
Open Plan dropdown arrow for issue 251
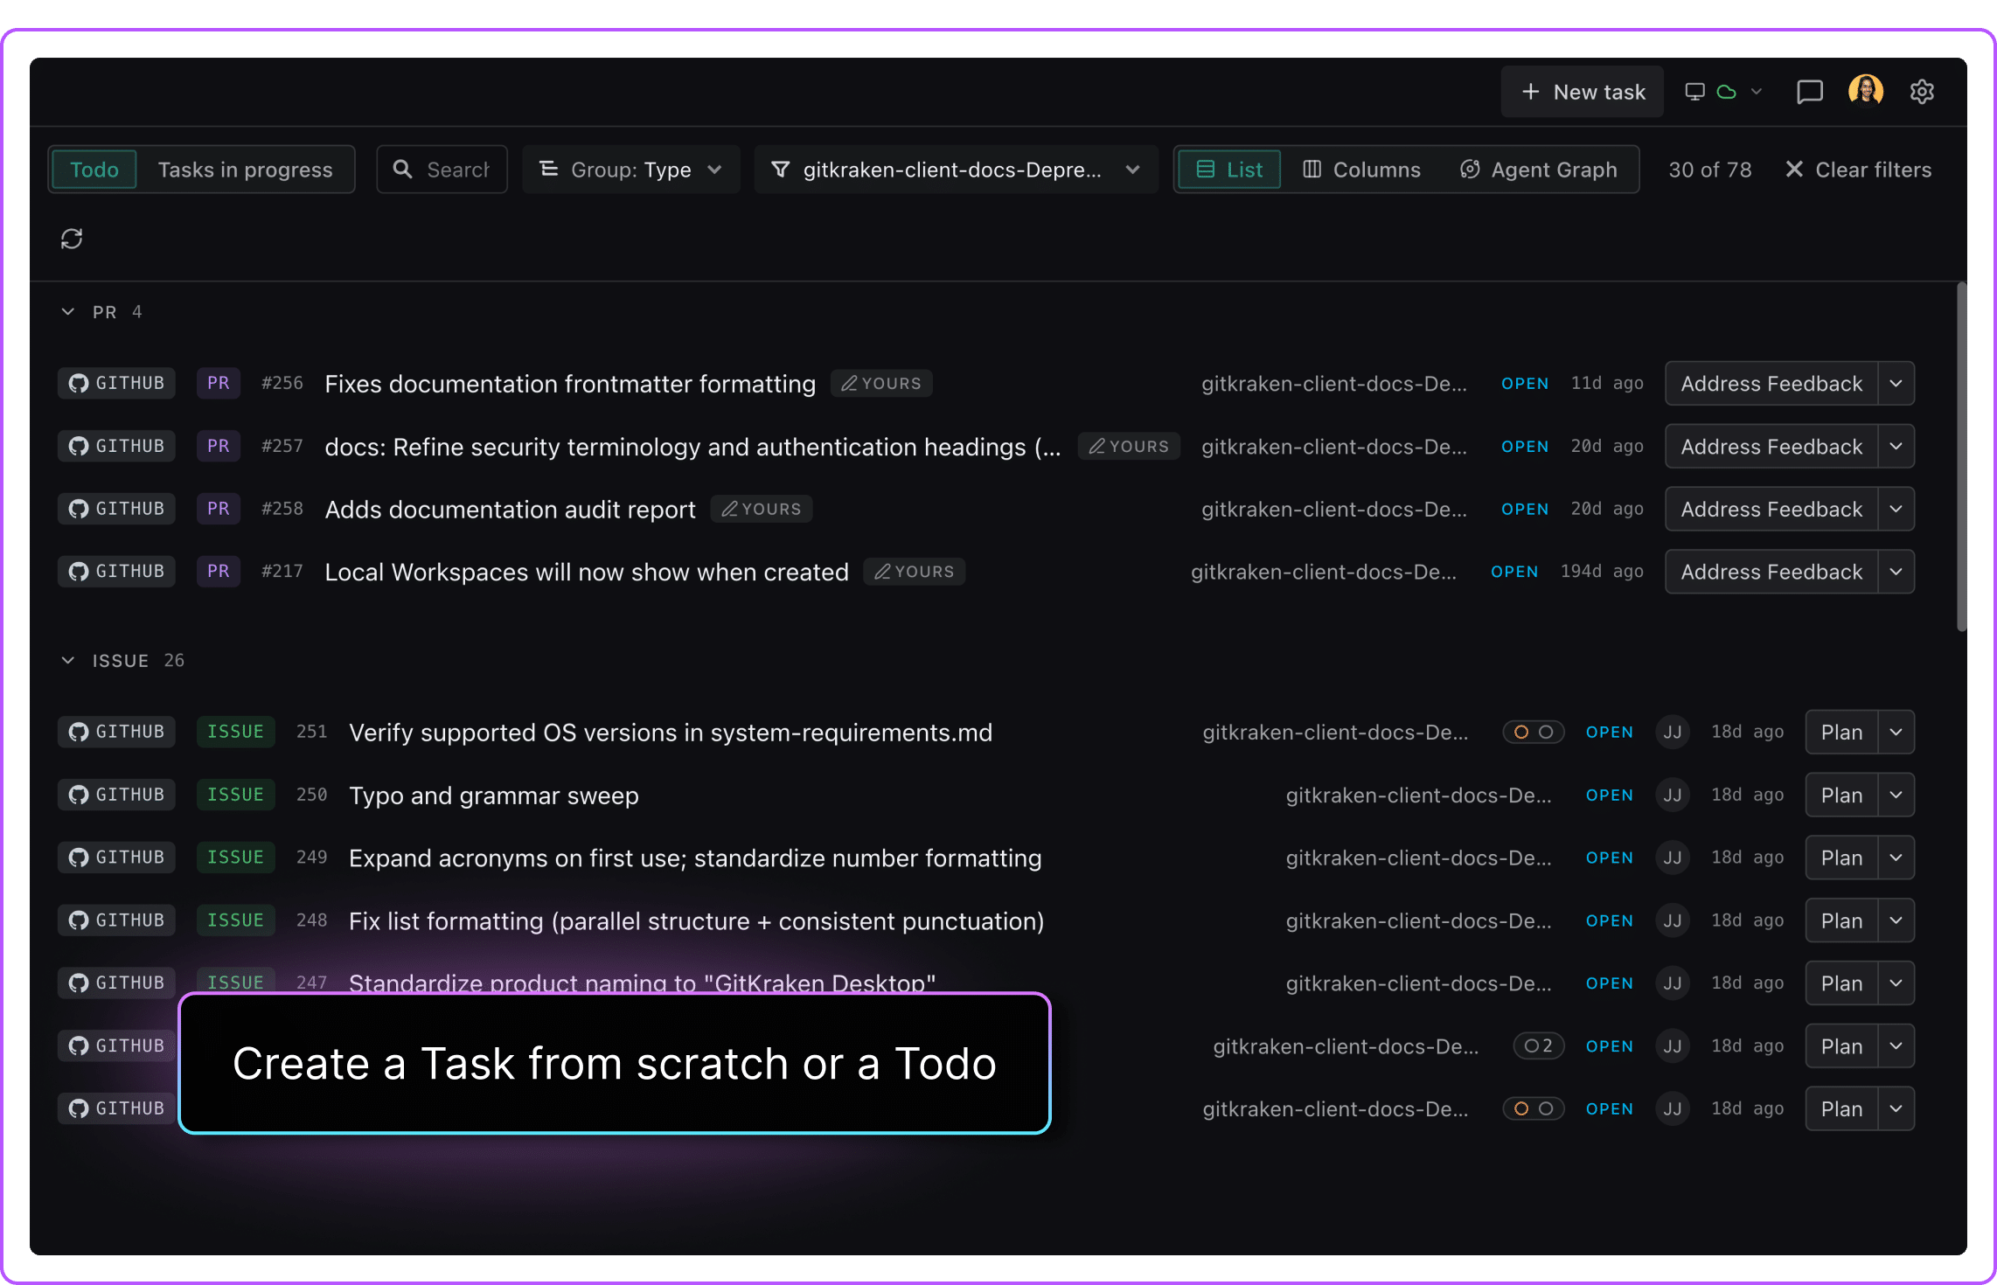coord(1896,733)
